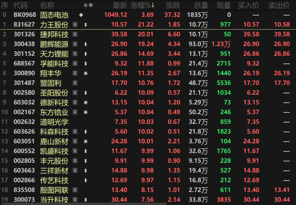Select sector code BK0968

coord(25,15)
